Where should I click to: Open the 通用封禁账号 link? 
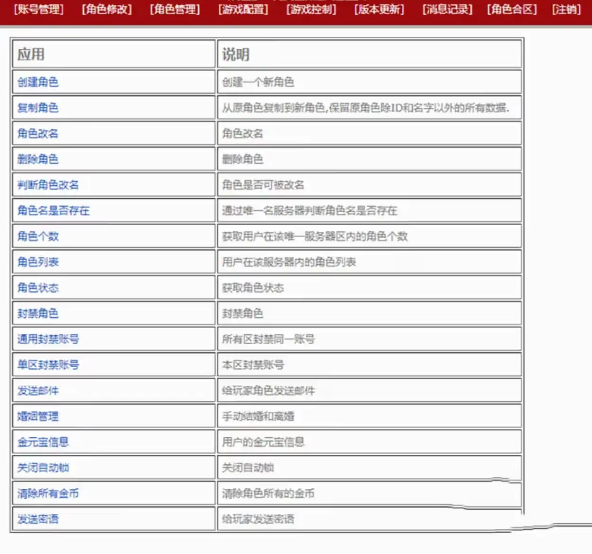pos(48,339)
